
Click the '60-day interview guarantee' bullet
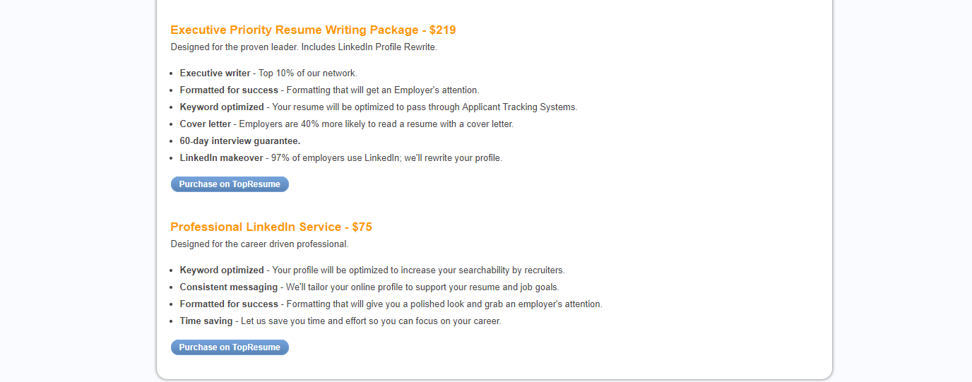click(240, 141)
